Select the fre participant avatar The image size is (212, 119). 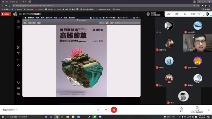(169, 78)
